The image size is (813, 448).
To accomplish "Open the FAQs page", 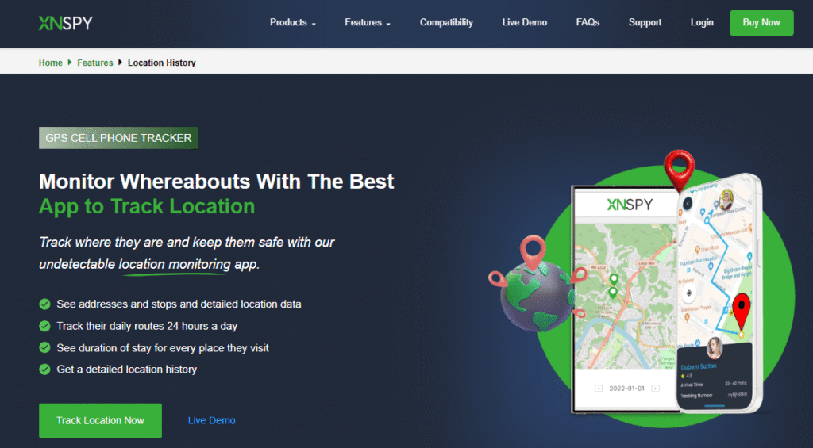I will coord(588,23).
